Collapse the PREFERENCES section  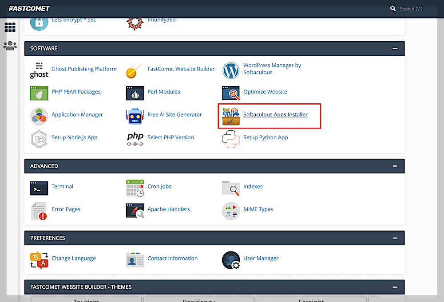click(395, 238)
